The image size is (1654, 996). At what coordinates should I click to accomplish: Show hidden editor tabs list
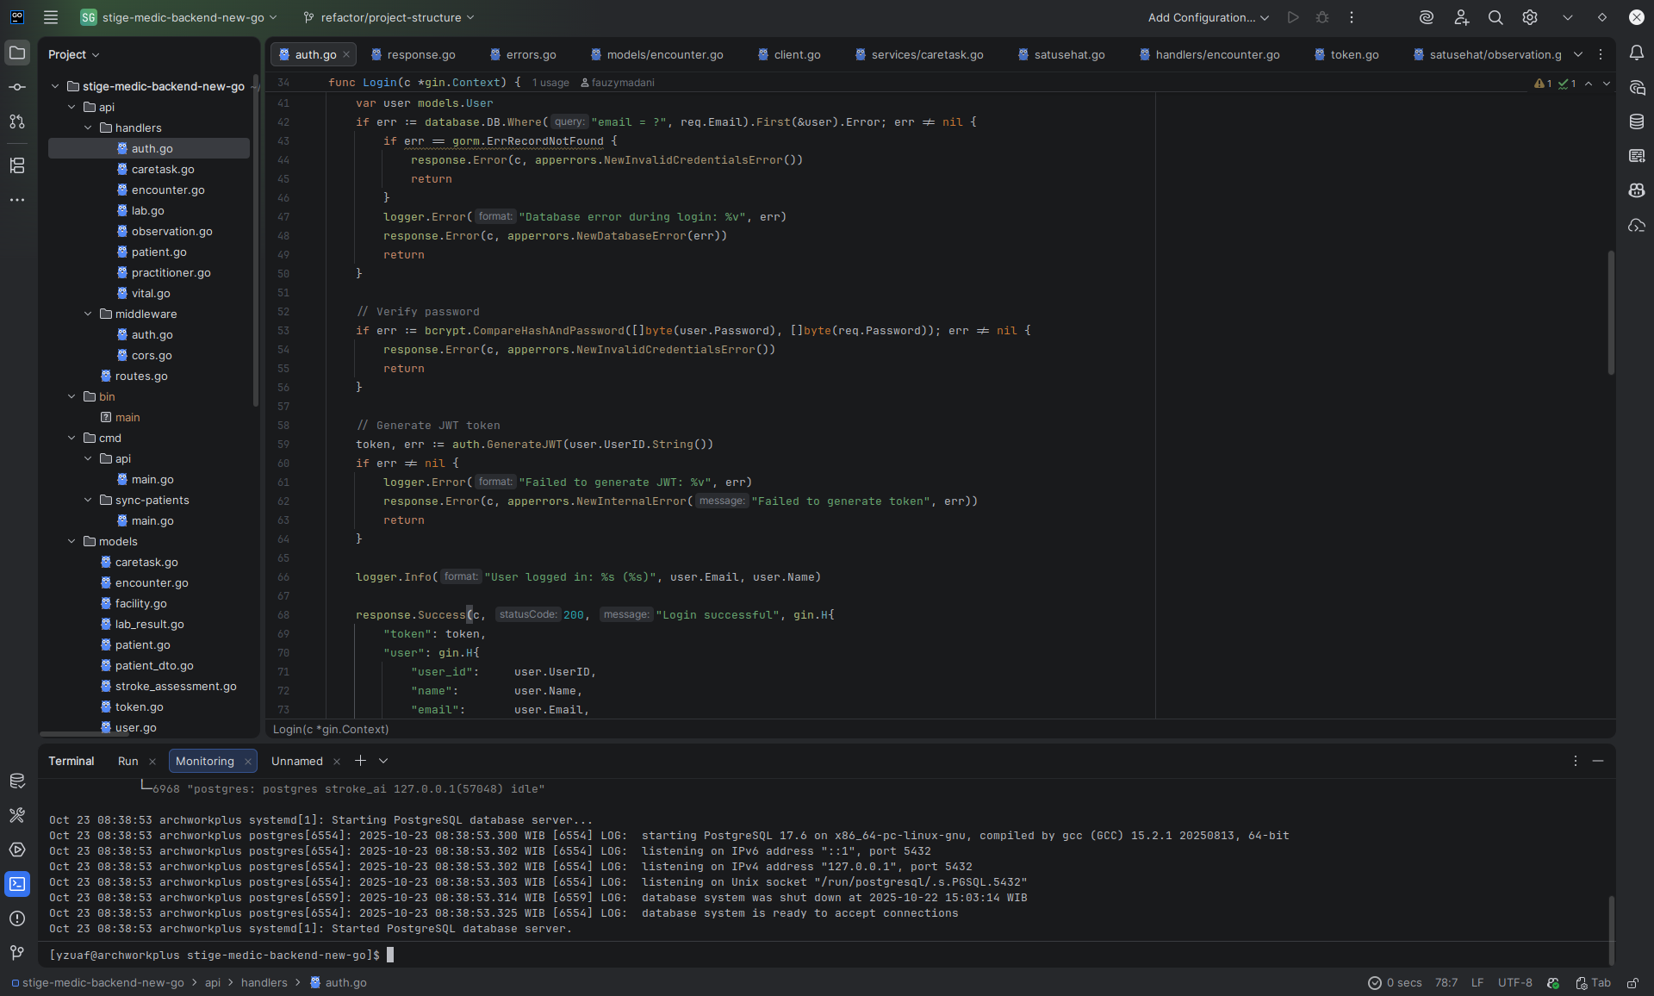coord(1578,54)
